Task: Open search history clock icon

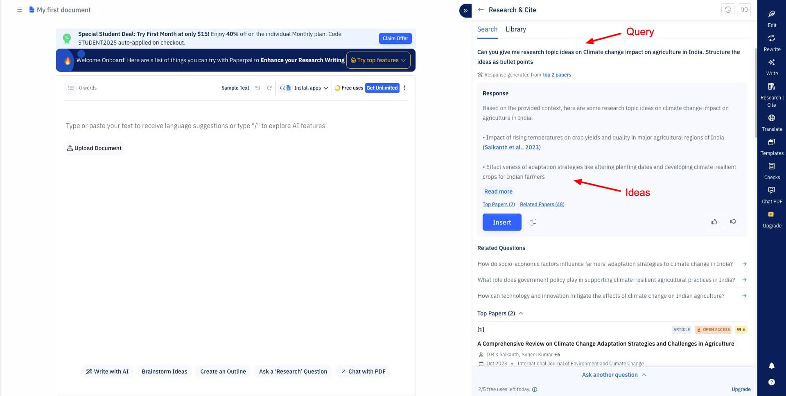Action: coord(727,10)
